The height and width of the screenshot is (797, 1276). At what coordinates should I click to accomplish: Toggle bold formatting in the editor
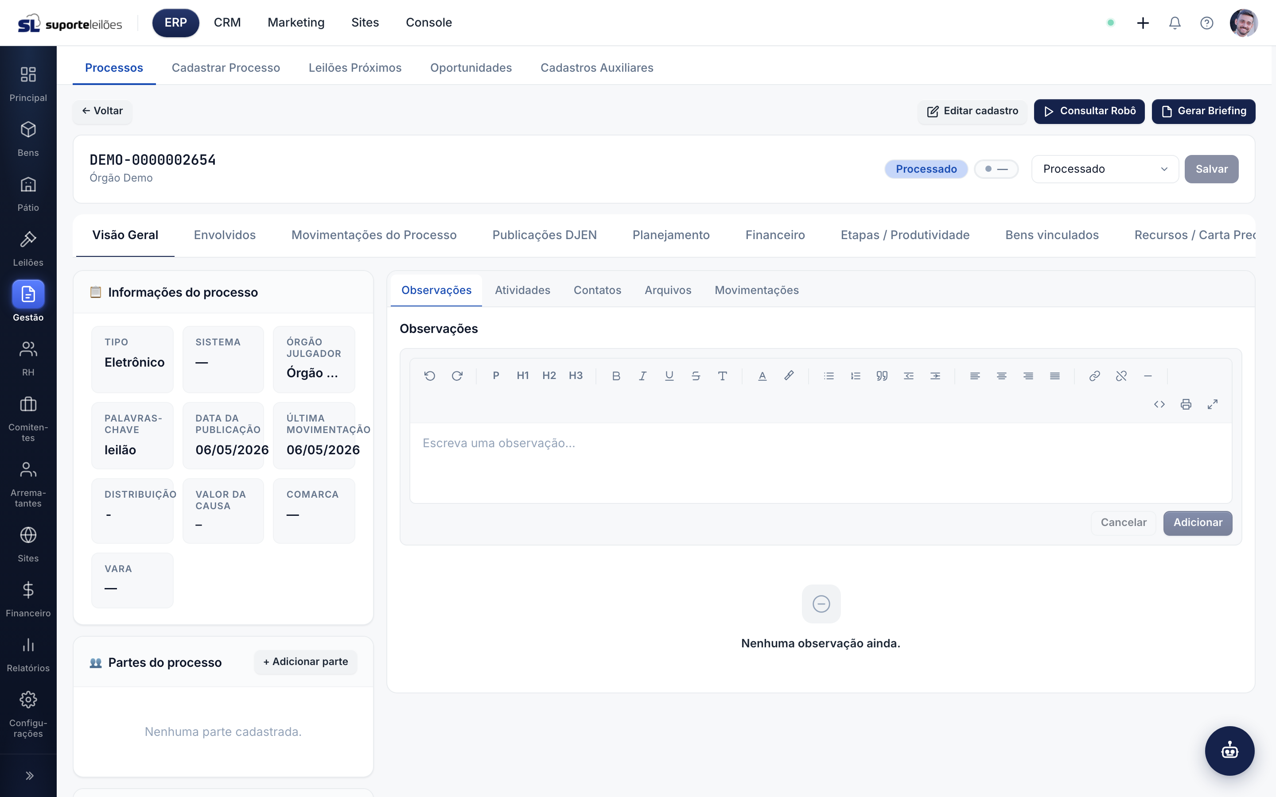click(616, 376)
